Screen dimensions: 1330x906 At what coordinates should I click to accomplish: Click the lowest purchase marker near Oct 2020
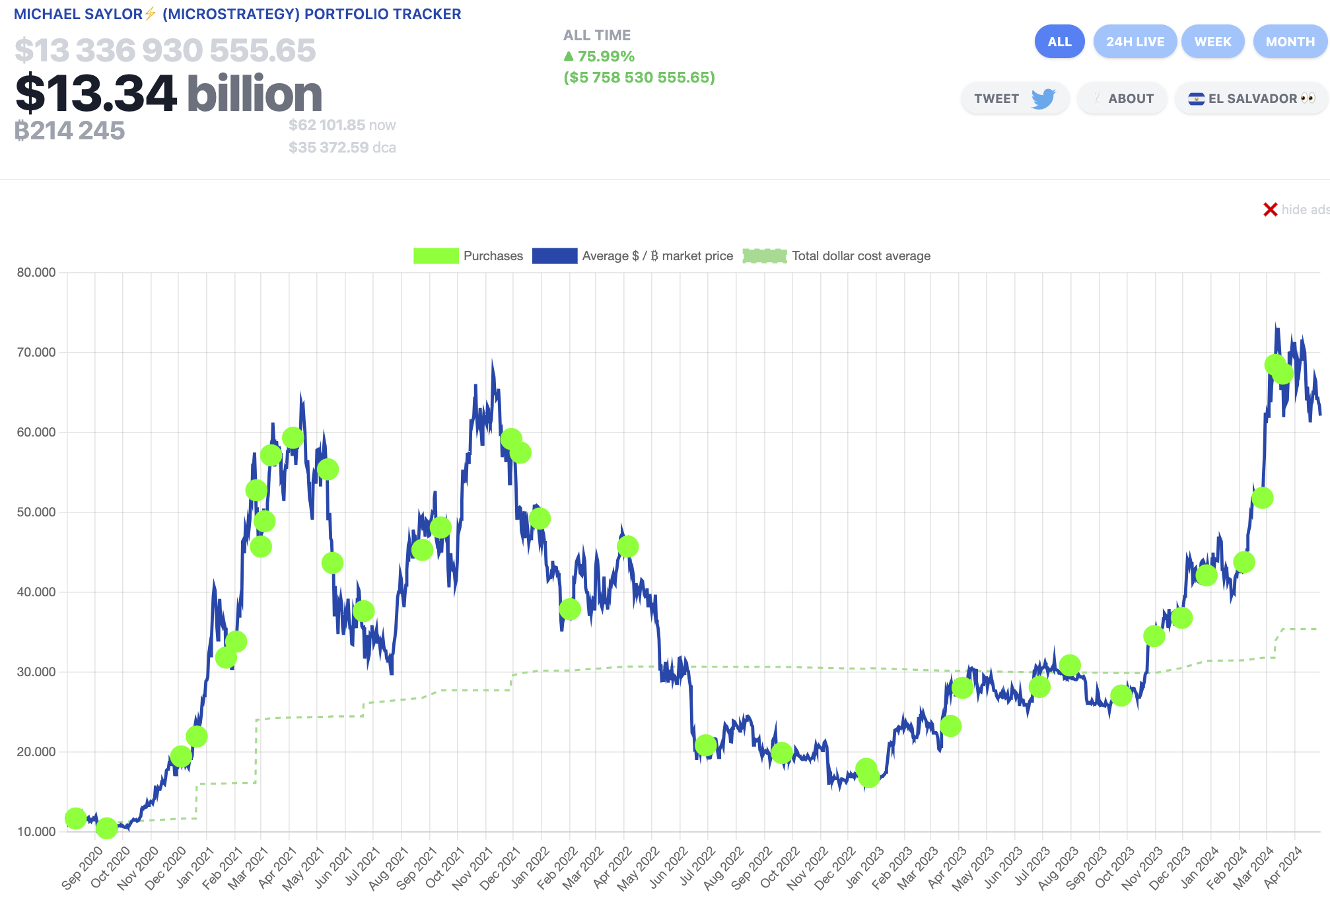tap(107, 828)
